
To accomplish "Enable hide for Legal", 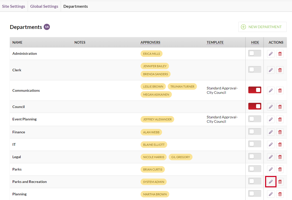I will [x=255, y=156].
